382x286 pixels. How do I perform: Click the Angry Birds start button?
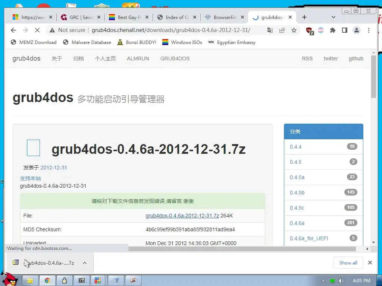coord(10,280)
